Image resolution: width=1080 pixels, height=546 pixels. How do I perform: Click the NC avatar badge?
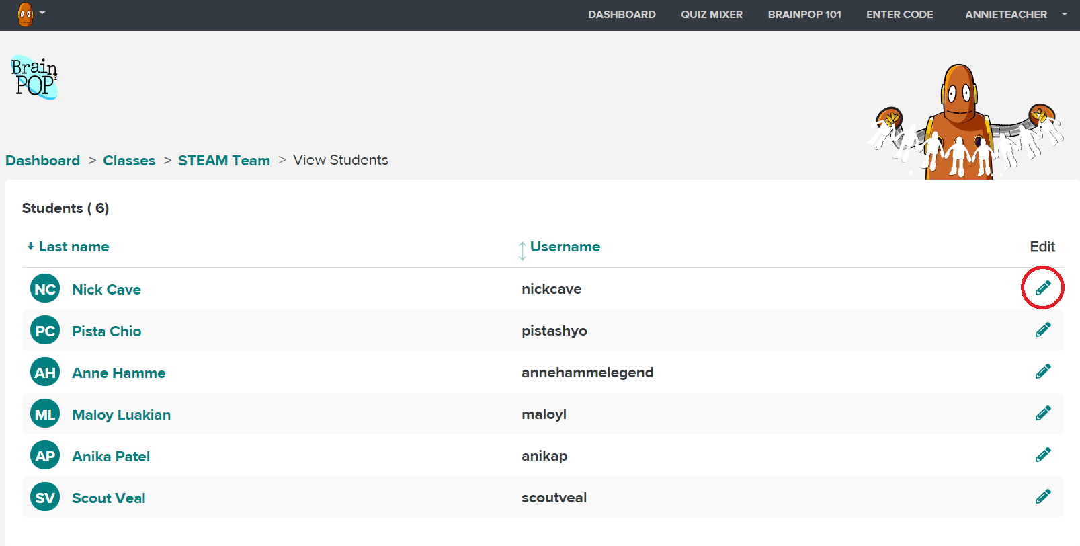(45, 289)
